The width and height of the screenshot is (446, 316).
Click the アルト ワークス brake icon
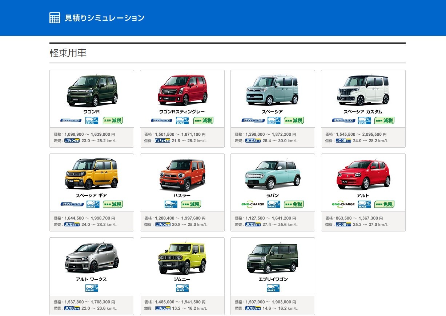[92, 288]
